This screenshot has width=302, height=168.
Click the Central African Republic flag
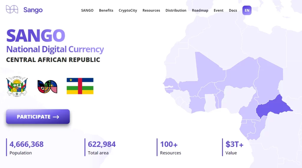(x=80, y=86)
